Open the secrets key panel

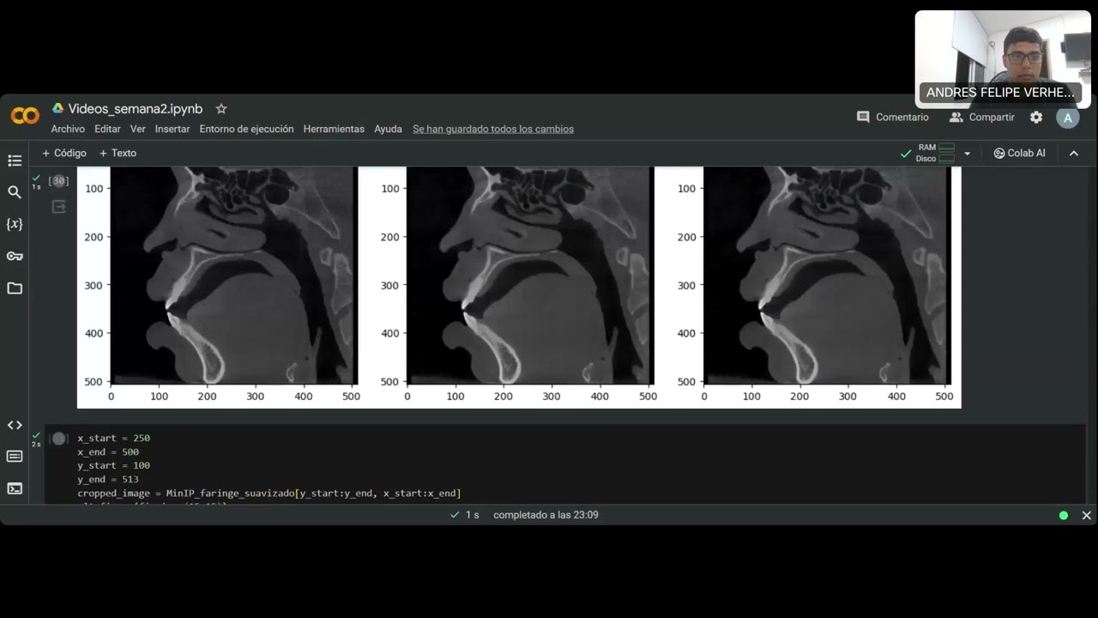coord(15,256)
